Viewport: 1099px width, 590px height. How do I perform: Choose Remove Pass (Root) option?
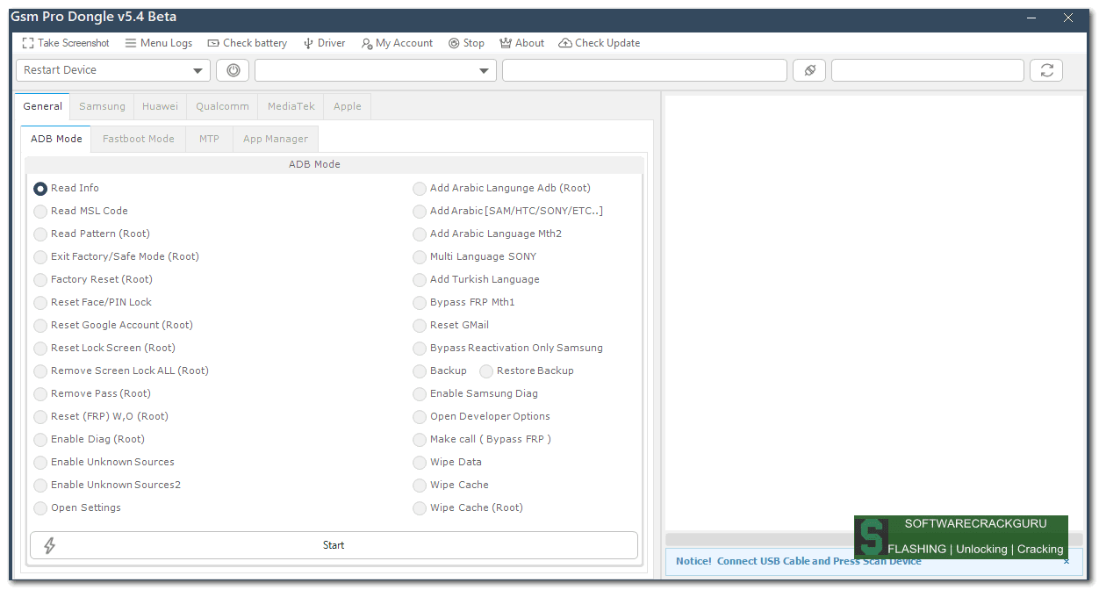[92, 393]
